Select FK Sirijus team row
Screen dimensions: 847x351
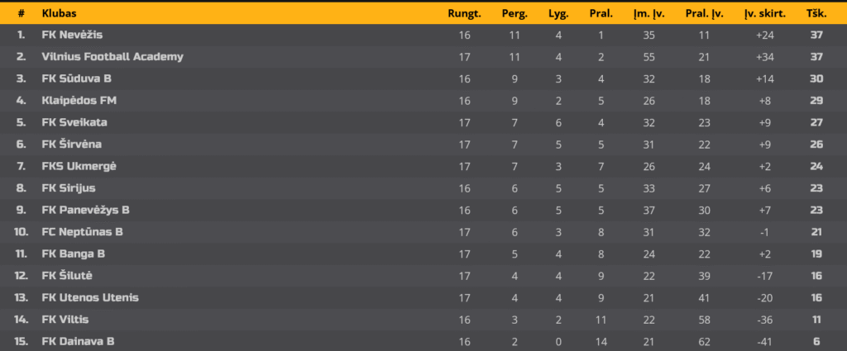coord(423,188)
